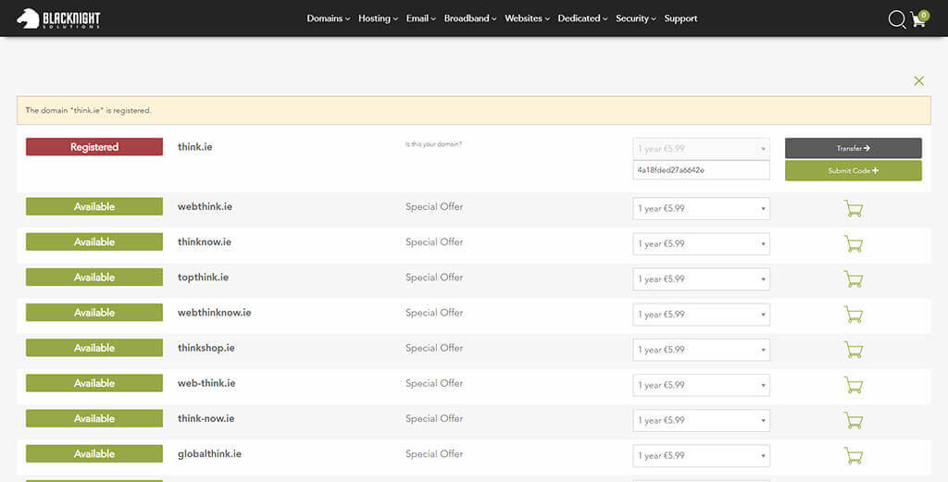
Task: Open year dropdown for webthinknow.ie
Action: [701, 315]
